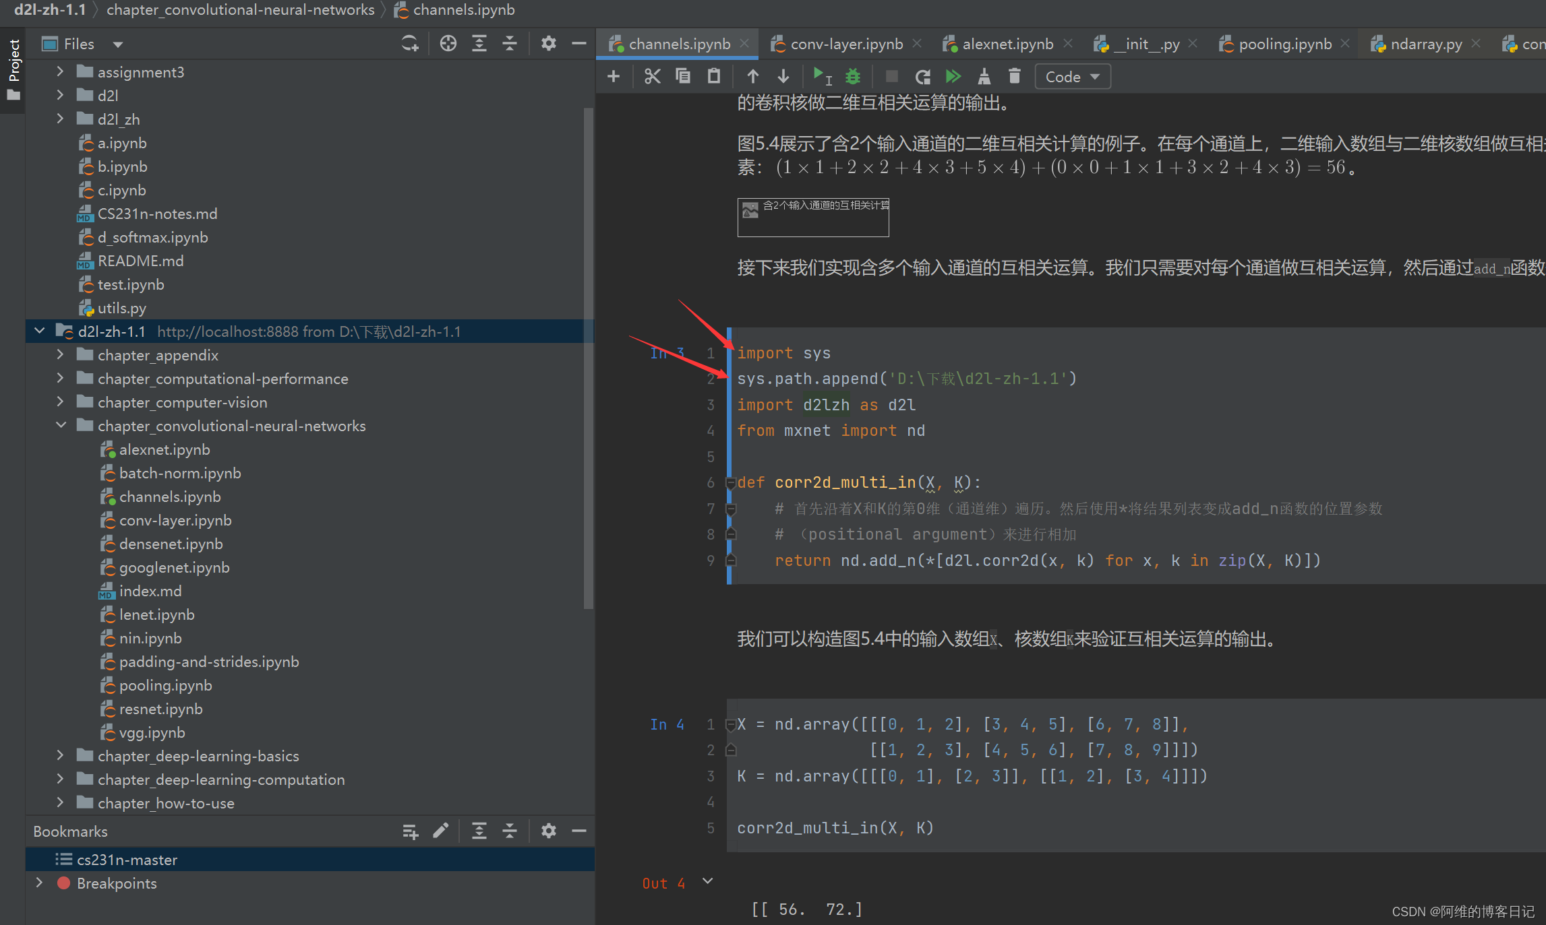Screen dimensions: 1546x925
Task: Hide Bookmarks panel with minus icon
Action: [x=579, y=831]
